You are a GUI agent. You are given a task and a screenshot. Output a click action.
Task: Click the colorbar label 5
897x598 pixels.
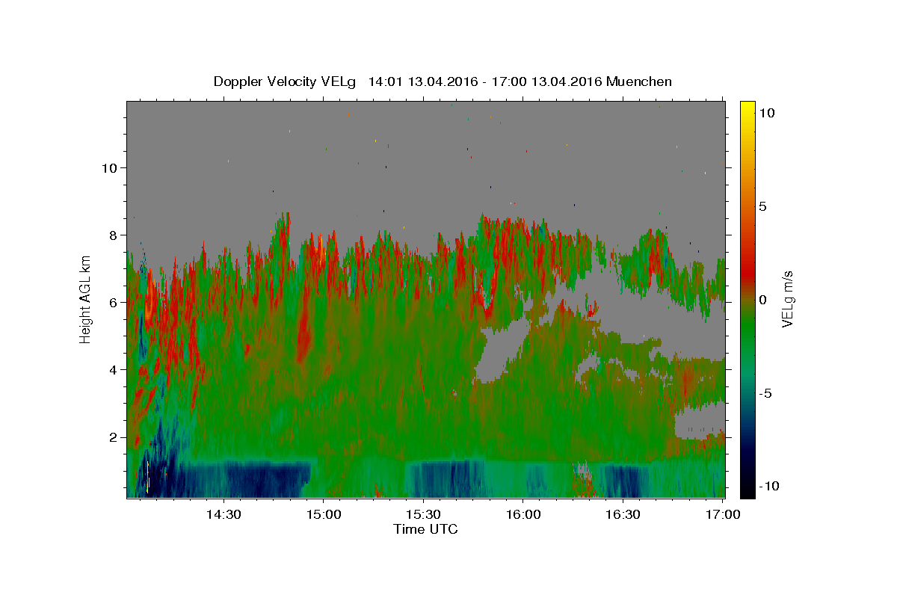point(762,206)
